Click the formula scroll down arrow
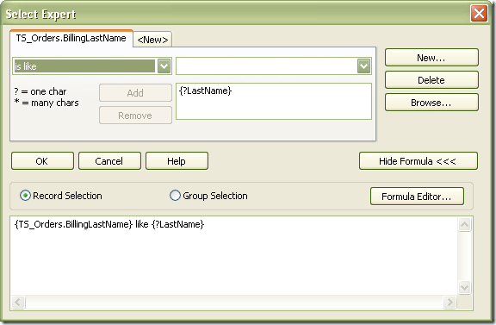The image size is (496, 325). [464, 288]
